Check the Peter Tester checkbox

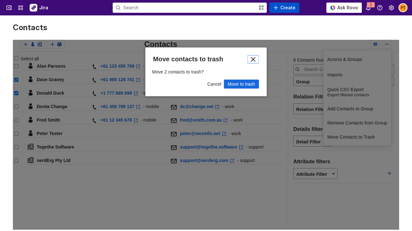click(16, 133)
